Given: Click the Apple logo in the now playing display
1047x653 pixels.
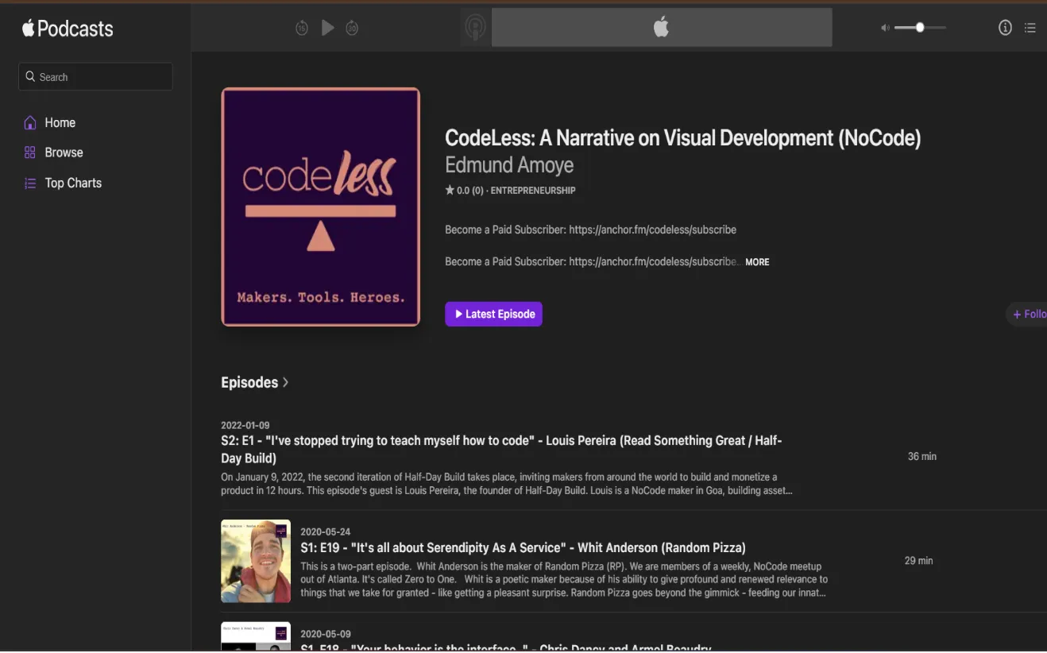Looking at the screenshot, I should pyautogui.click(x=661, y=28).
